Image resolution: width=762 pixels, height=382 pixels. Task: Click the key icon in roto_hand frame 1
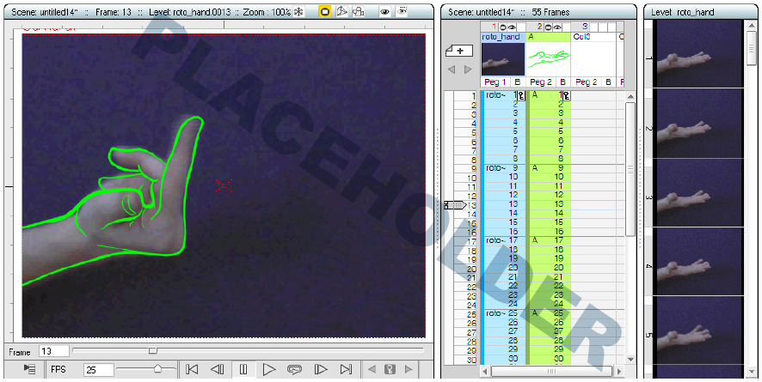coord(521,96)
